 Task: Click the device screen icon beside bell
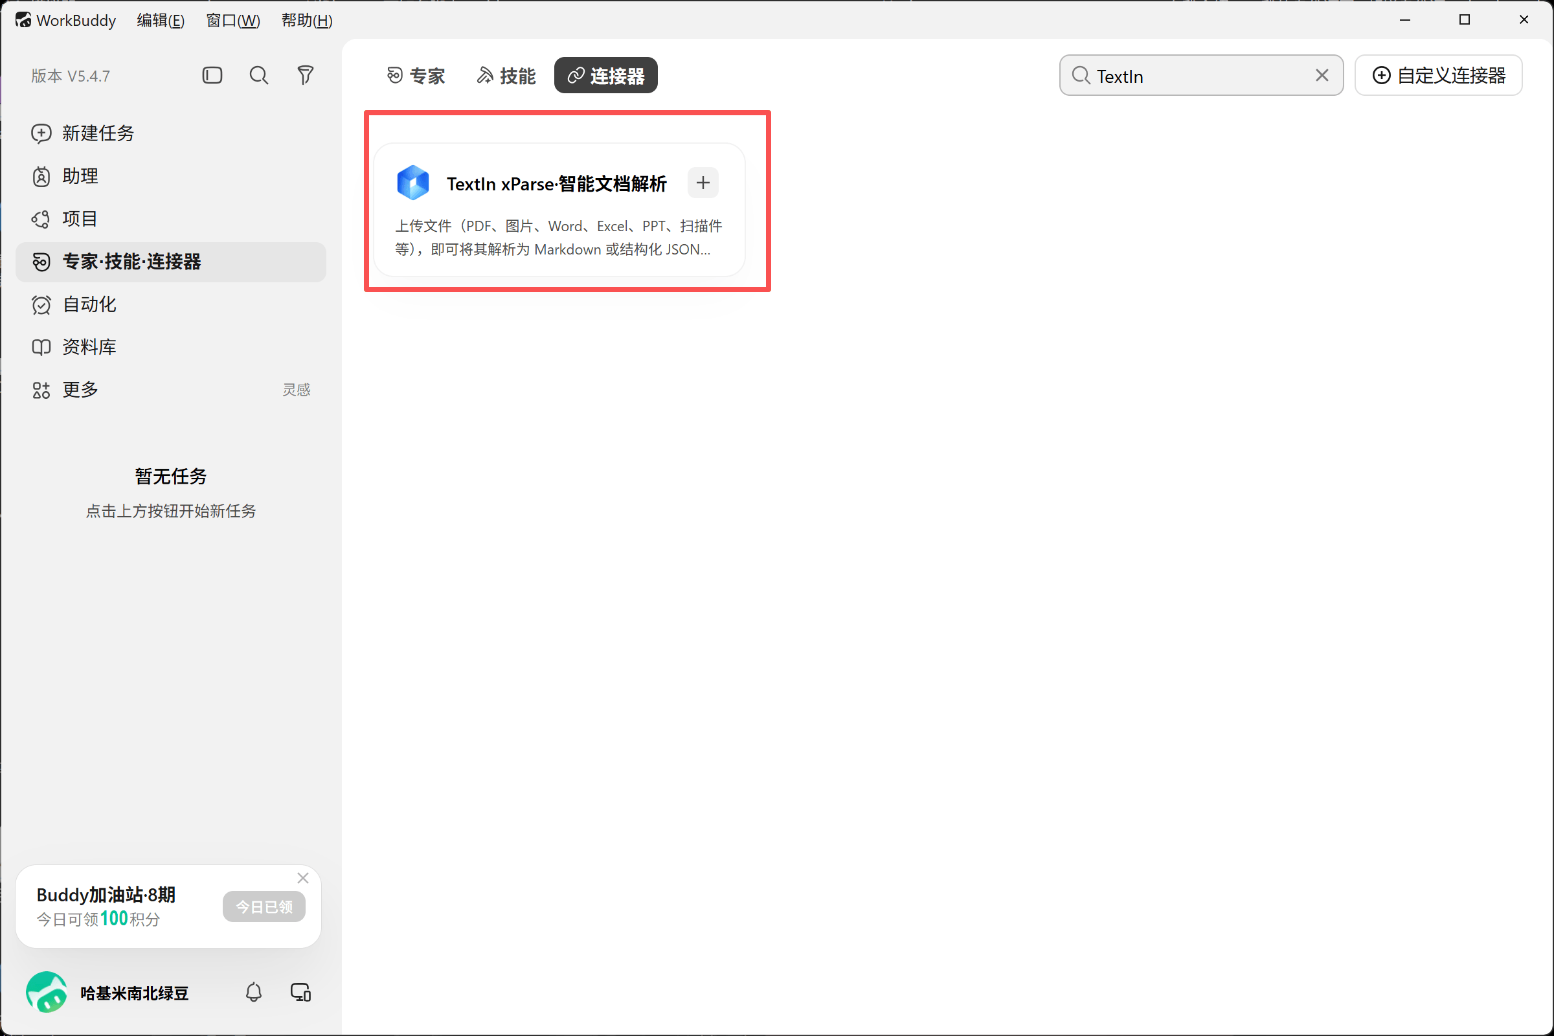301,993
